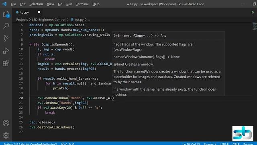This screenshot has height=145, width=257.
Task: Click "while (cap.isOpened()):" line
Action: coord(52,44)
